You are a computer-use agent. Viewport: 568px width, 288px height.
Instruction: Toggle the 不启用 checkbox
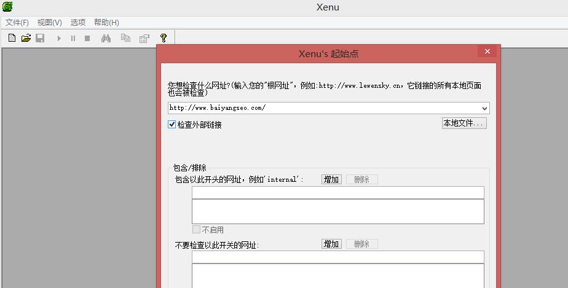pos(196,230)
